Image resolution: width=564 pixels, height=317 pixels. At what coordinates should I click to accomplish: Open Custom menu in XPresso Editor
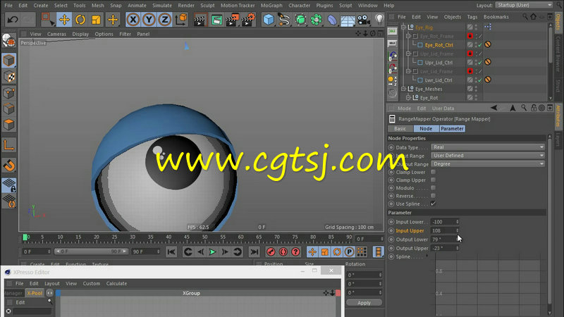92,284
